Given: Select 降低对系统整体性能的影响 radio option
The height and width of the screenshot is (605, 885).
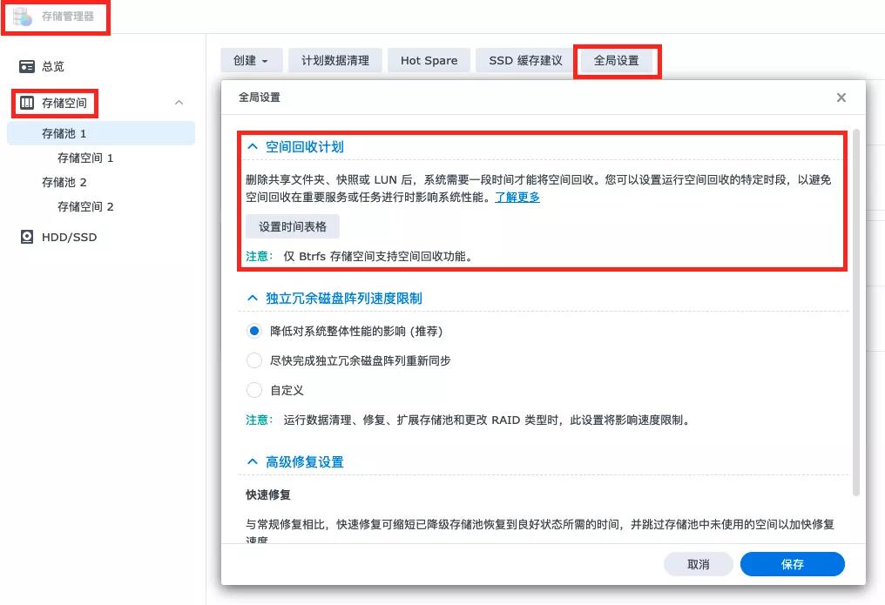Looking at the screenshot, I should pos(253,331).
